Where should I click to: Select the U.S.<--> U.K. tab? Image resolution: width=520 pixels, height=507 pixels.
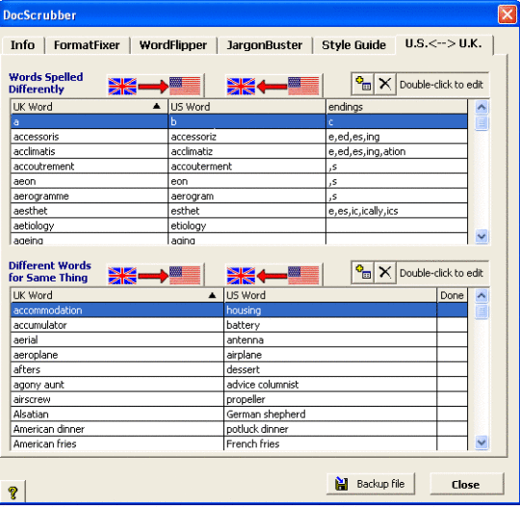(444, 43)
